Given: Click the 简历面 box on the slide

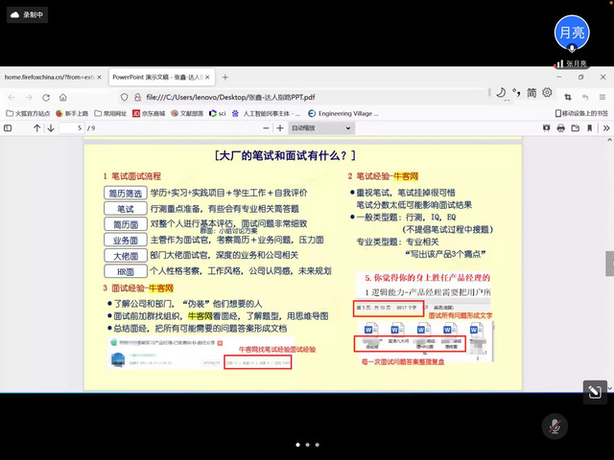Looking at the screenshot, I should pos(126,224).
